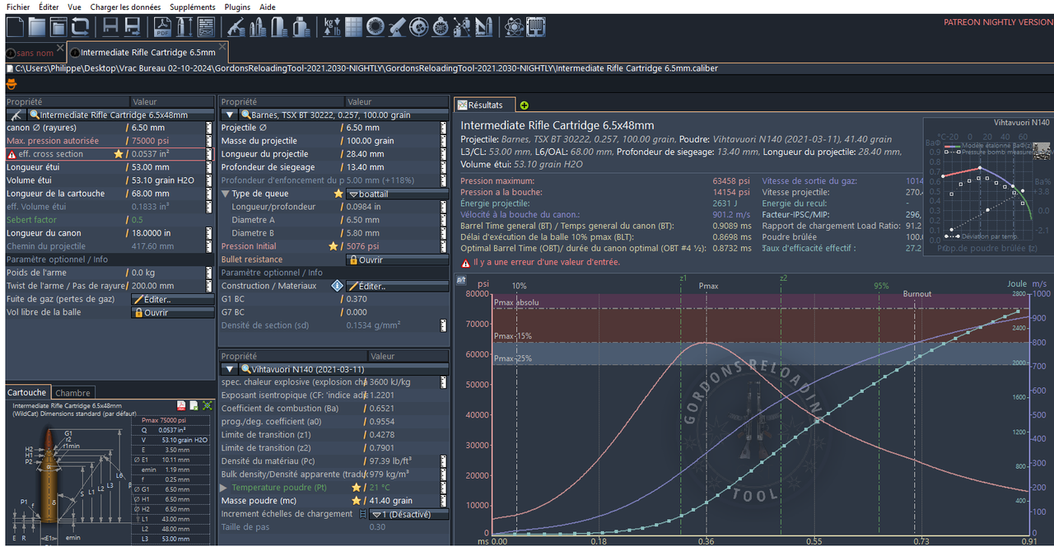Switch to the Chambre tab
Screen dimensions: 1054x547
(72, 393)
